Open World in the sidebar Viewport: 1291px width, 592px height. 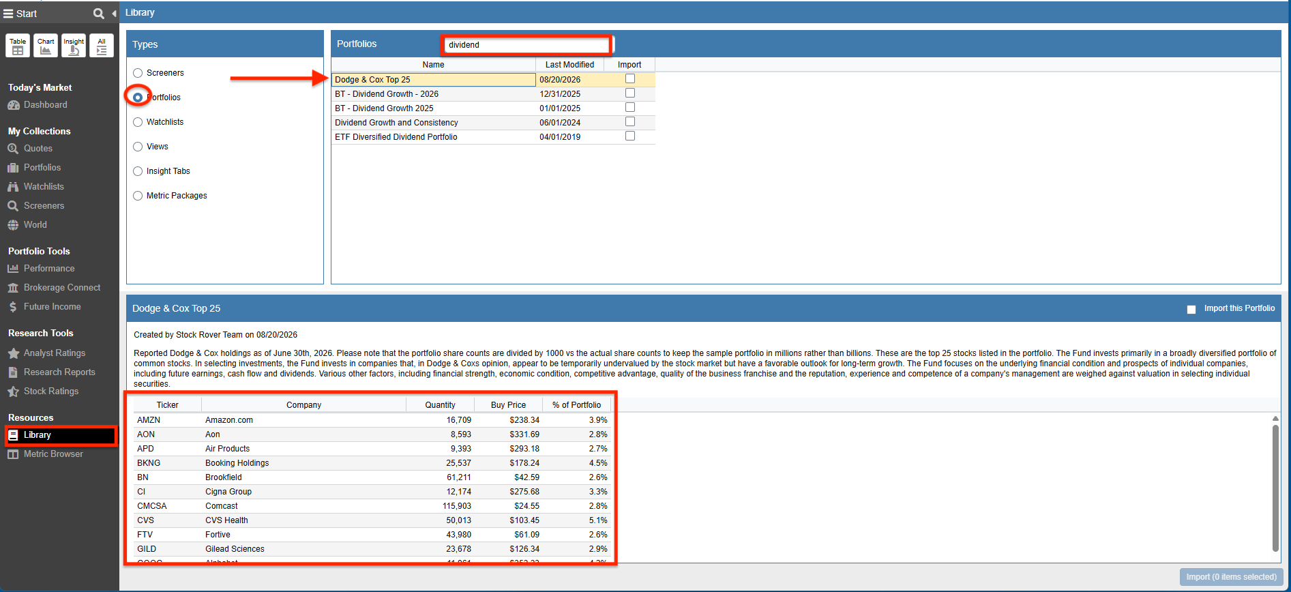click(x=35, y=225)
